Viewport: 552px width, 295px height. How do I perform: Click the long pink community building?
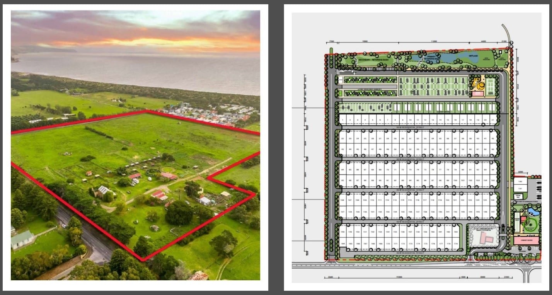click(x=526, y=241)
